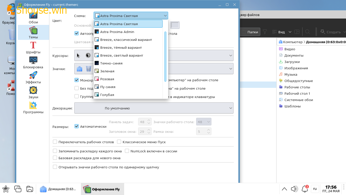The image size is (346, 195).
Task: Open the Видео folder in file manager
Action: 290,49
